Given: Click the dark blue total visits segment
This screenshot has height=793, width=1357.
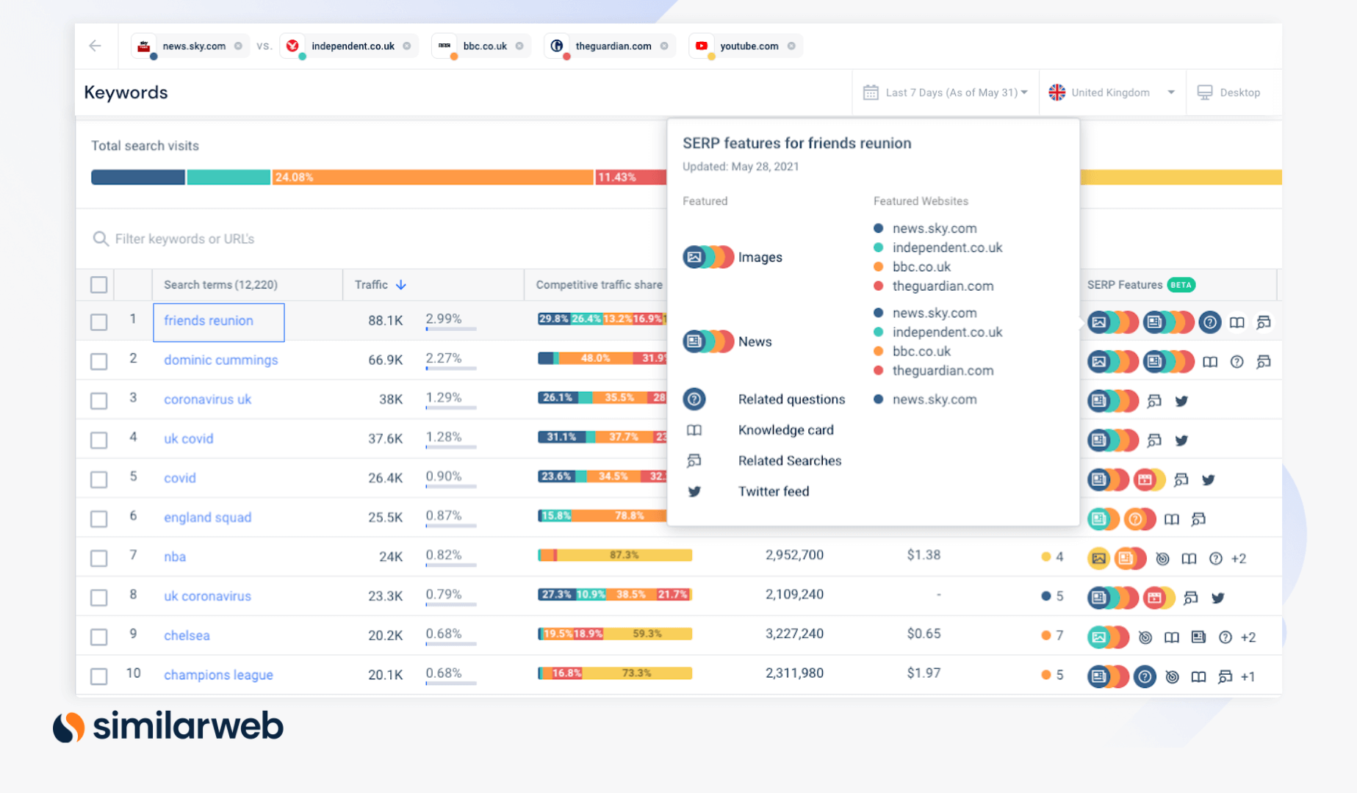Looking at the screenshot, I should click(137, 177).
